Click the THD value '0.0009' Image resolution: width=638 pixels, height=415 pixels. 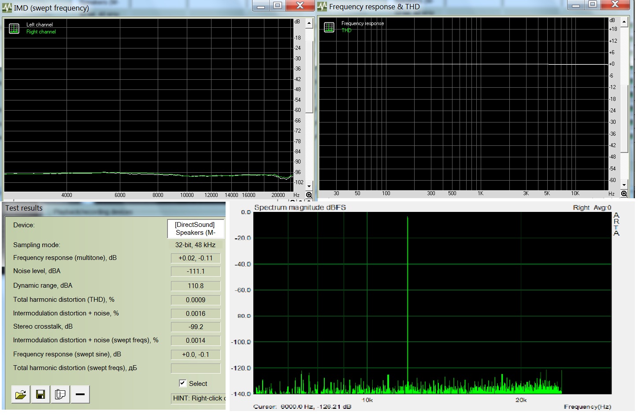click(x=196, y=300)
